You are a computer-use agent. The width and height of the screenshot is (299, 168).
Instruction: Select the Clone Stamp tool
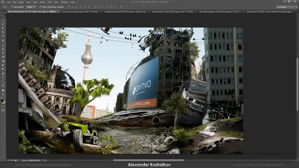click(3, 49)
